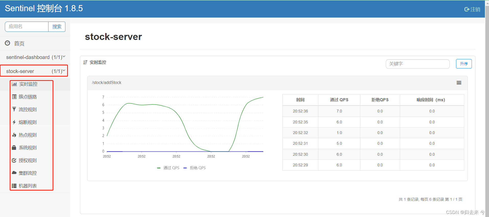Click the stock-server page heading

[x=113, y=37]
